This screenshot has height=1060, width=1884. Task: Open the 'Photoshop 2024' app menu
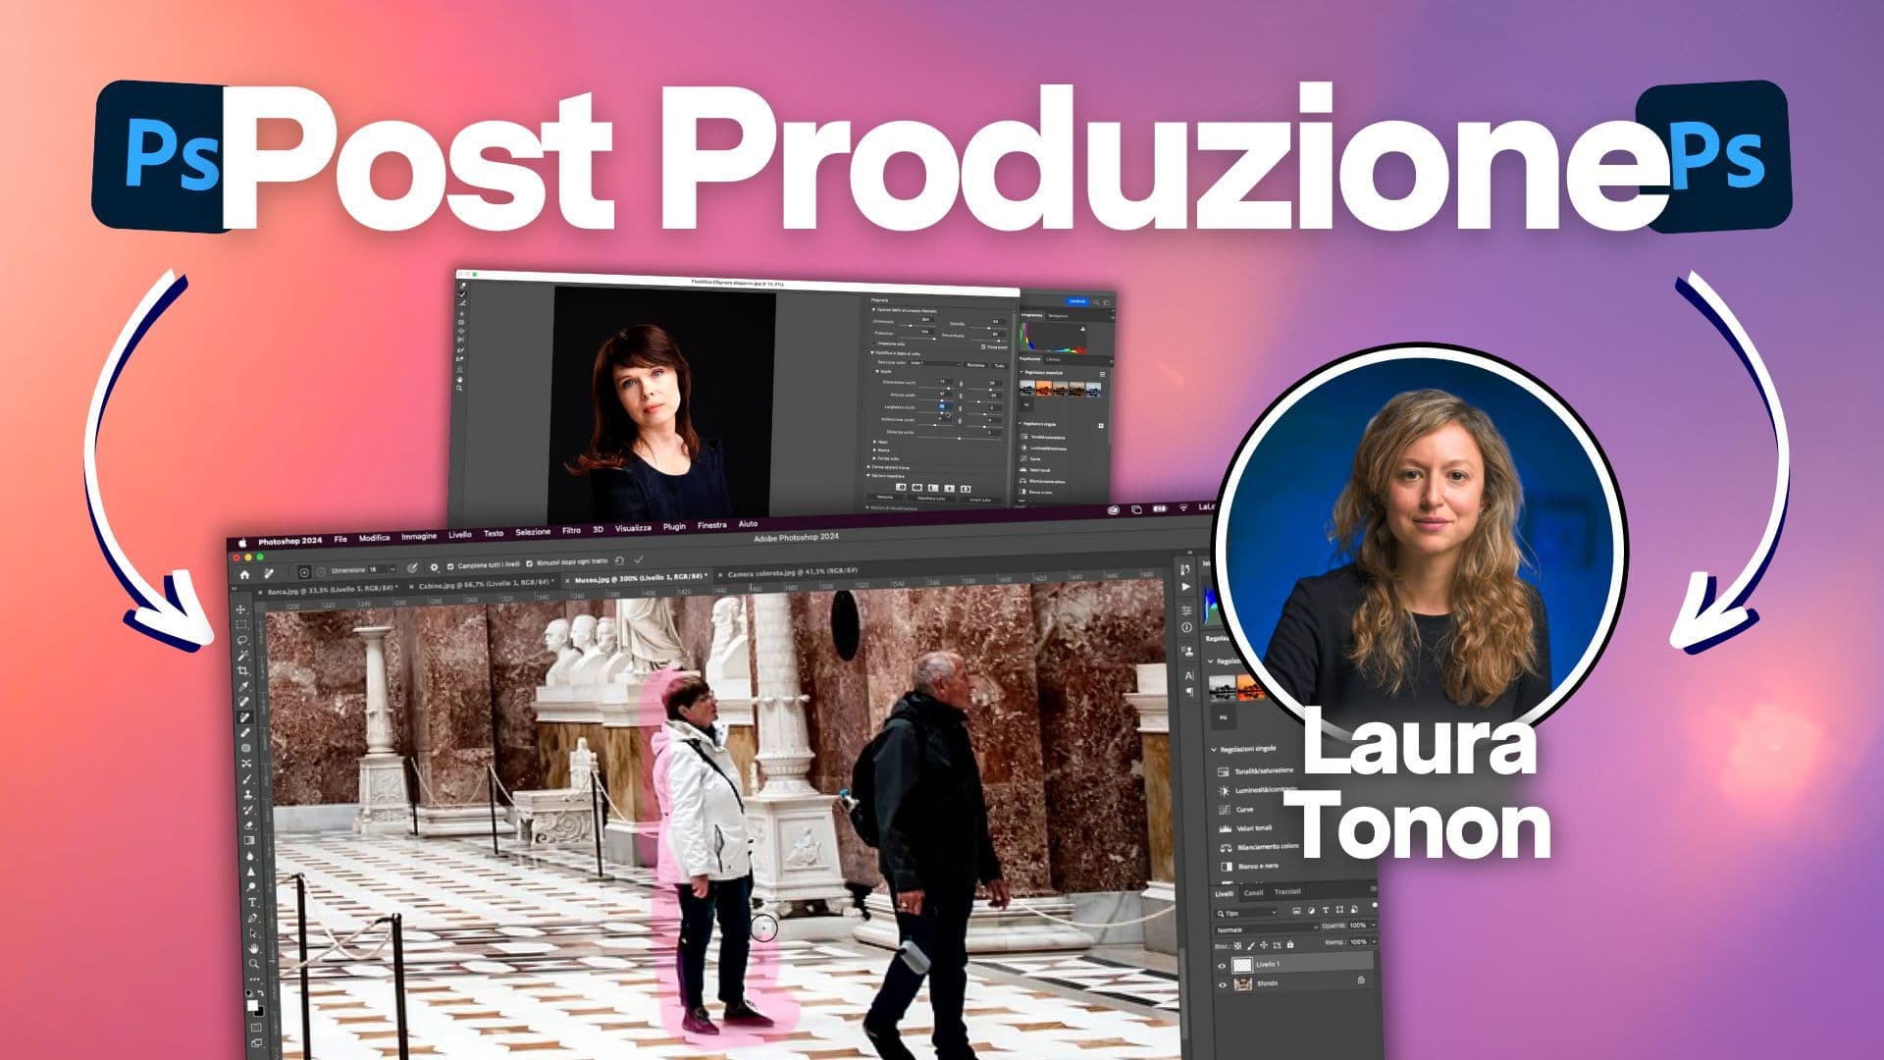[289, 541]
